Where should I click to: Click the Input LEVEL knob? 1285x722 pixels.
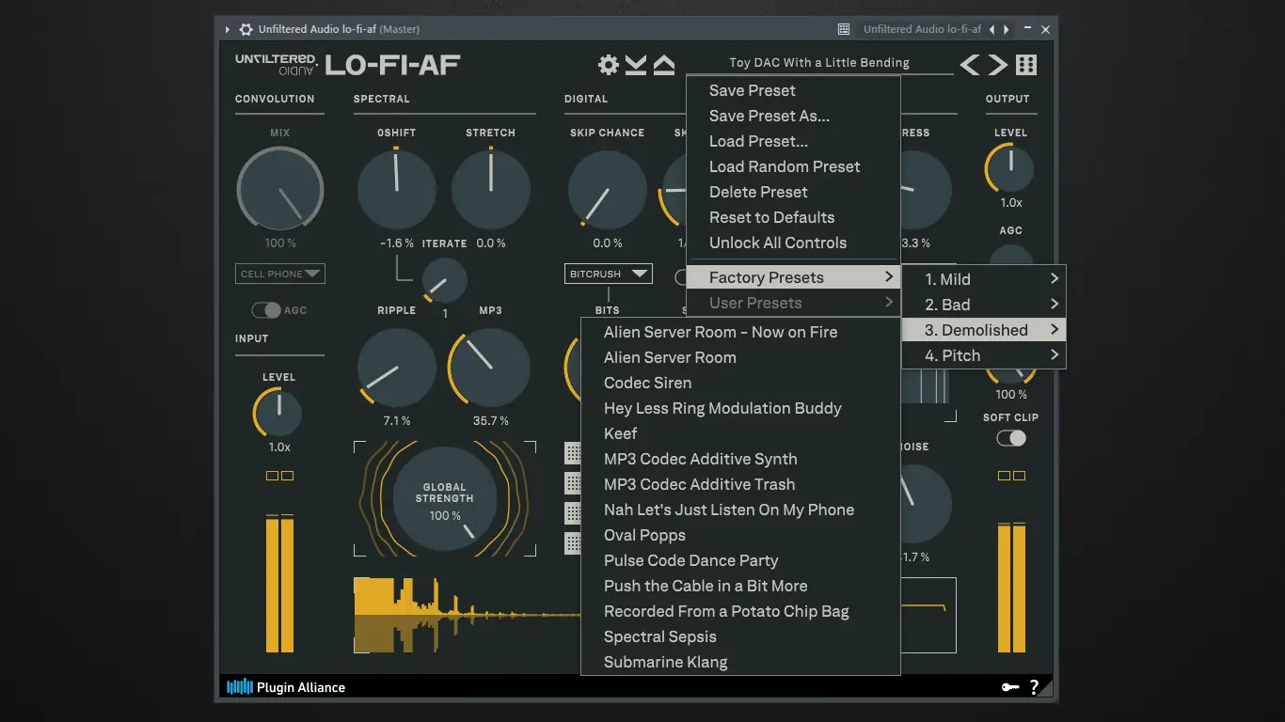point(278,413)
